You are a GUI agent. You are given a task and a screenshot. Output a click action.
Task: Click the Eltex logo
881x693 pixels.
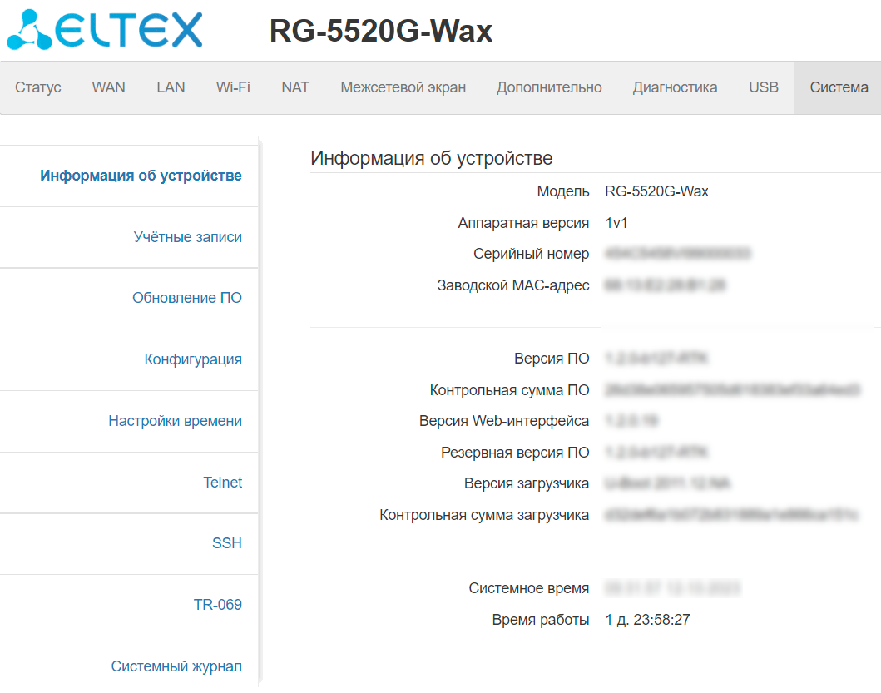pyautogui.click(x=105, y=30)
